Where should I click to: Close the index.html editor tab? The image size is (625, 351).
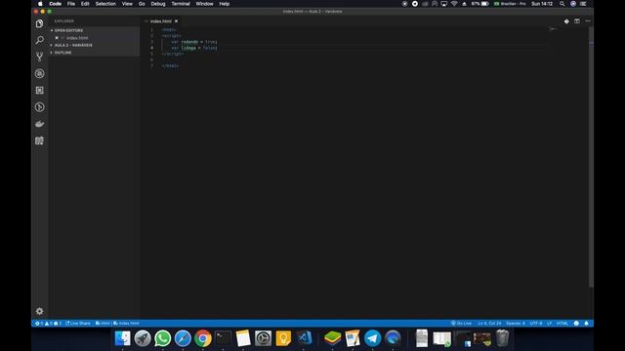pyautogui.click(x=176, y=21)
